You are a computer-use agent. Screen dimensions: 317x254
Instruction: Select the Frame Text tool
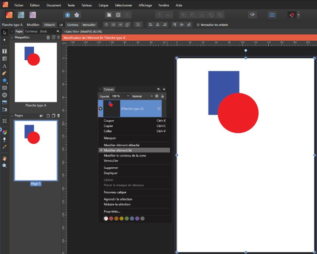(x=5, y=51)
